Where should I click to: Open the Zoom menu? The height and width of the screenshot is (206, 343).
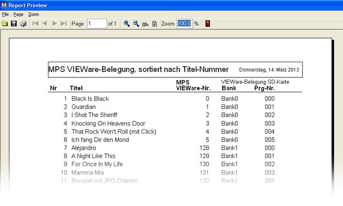click(x=33, y=14)
